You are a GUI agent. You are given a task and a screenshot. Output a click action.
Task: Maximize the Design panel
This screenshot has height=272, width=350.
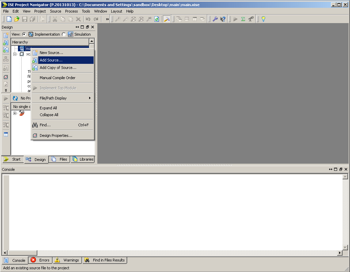coord(82,27)
